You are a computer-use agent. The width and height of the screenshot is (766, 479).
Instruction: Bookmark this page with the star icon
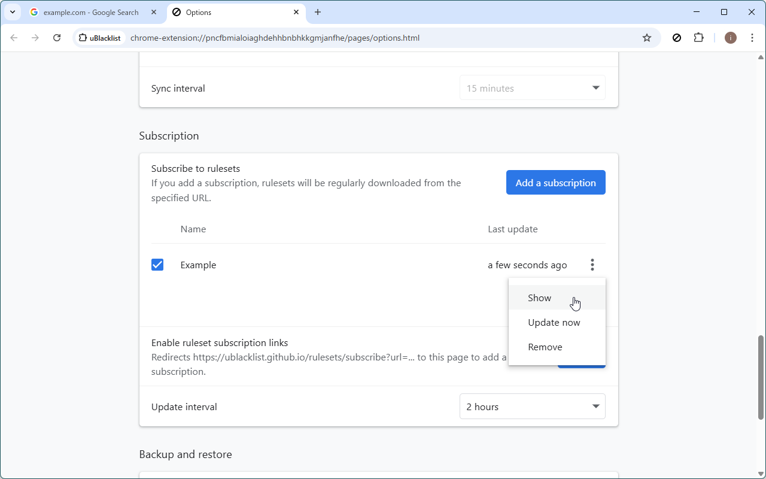coord(647,38)
